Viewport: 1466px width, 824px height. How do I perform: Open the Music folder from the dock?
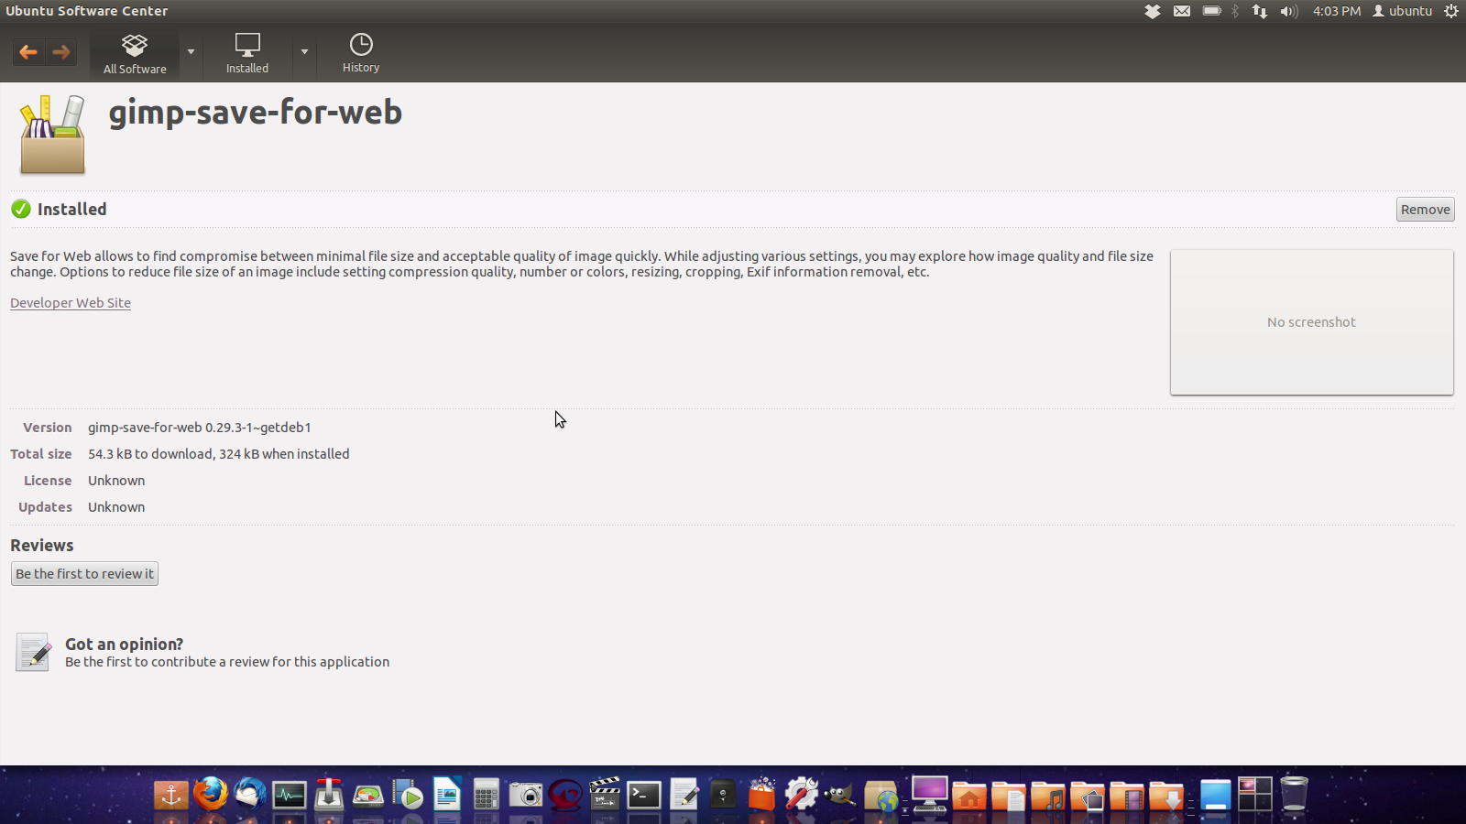pyautogui.click(x=1048, y=796)
